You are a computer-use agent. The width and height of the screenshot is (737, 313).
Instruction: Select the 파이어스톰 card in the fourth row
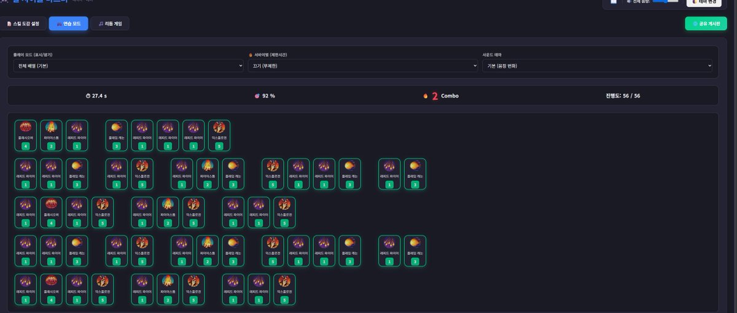pyautogui.click(x=208, y=251)
